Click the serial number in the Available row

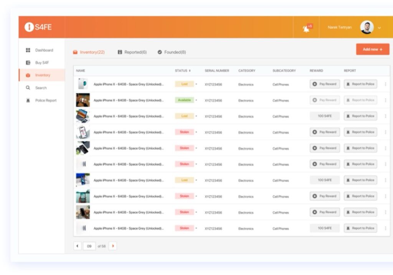click(x=213, y=100)
